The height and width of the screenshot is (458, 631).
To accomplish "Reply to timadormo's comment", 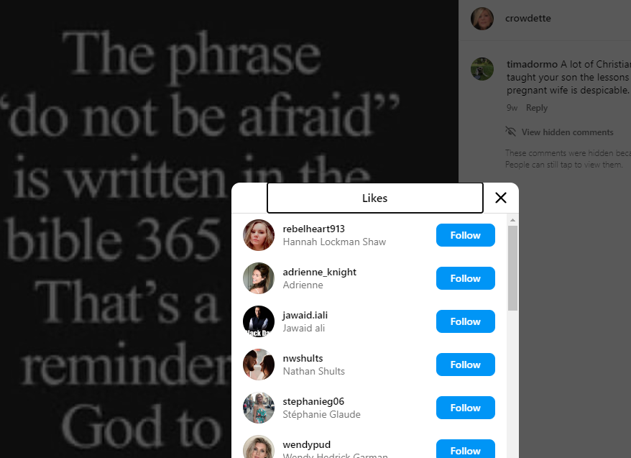I will (x=537, y=108).
